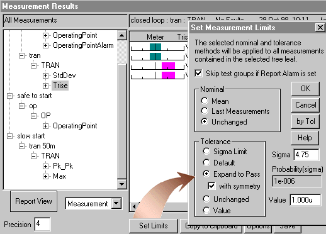Collapse the safe to start branch

9,96
